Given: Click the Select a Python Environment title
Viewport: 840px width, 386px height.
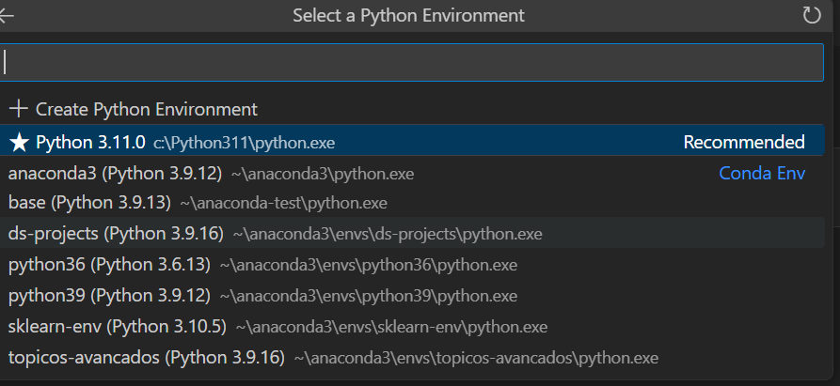Looking at the screenshot, I should 408,16.
